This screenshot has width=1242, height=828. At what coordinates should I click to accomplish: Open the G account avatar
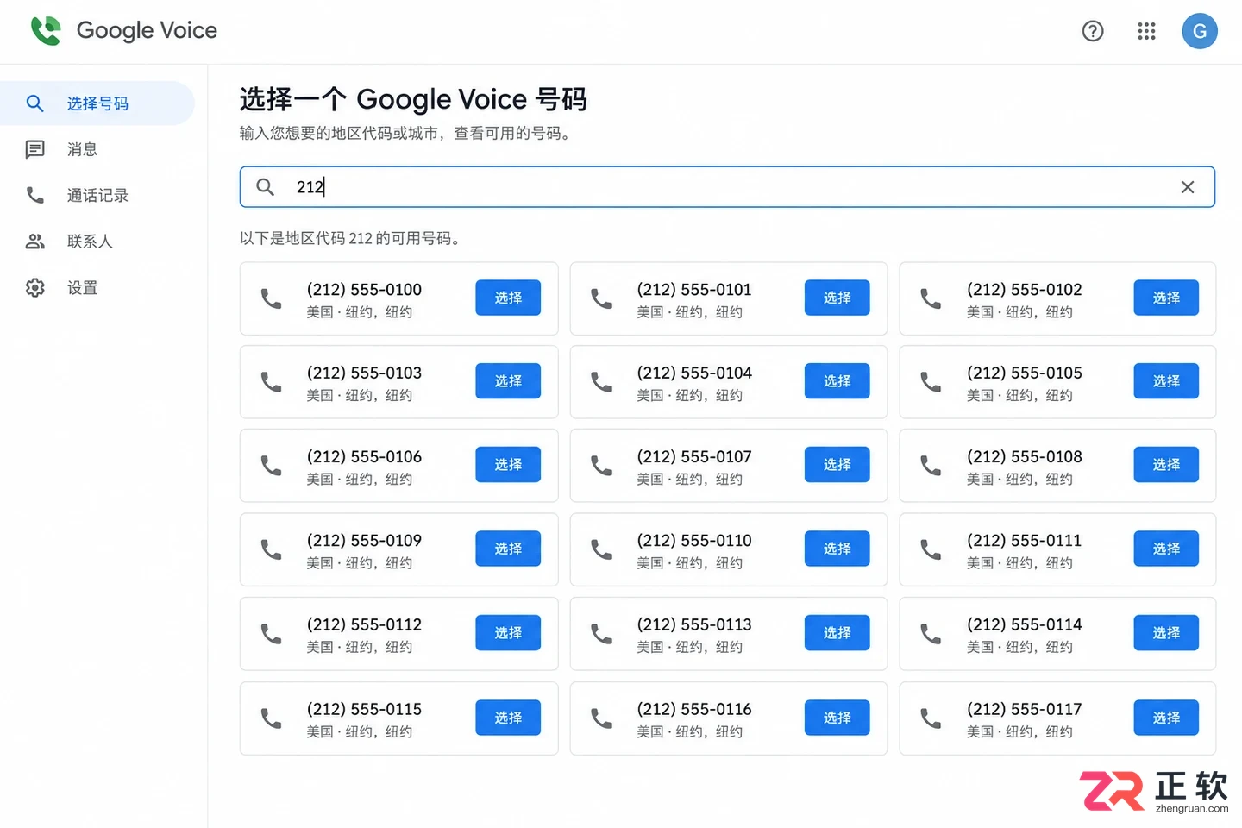(x=1200, y=31)
